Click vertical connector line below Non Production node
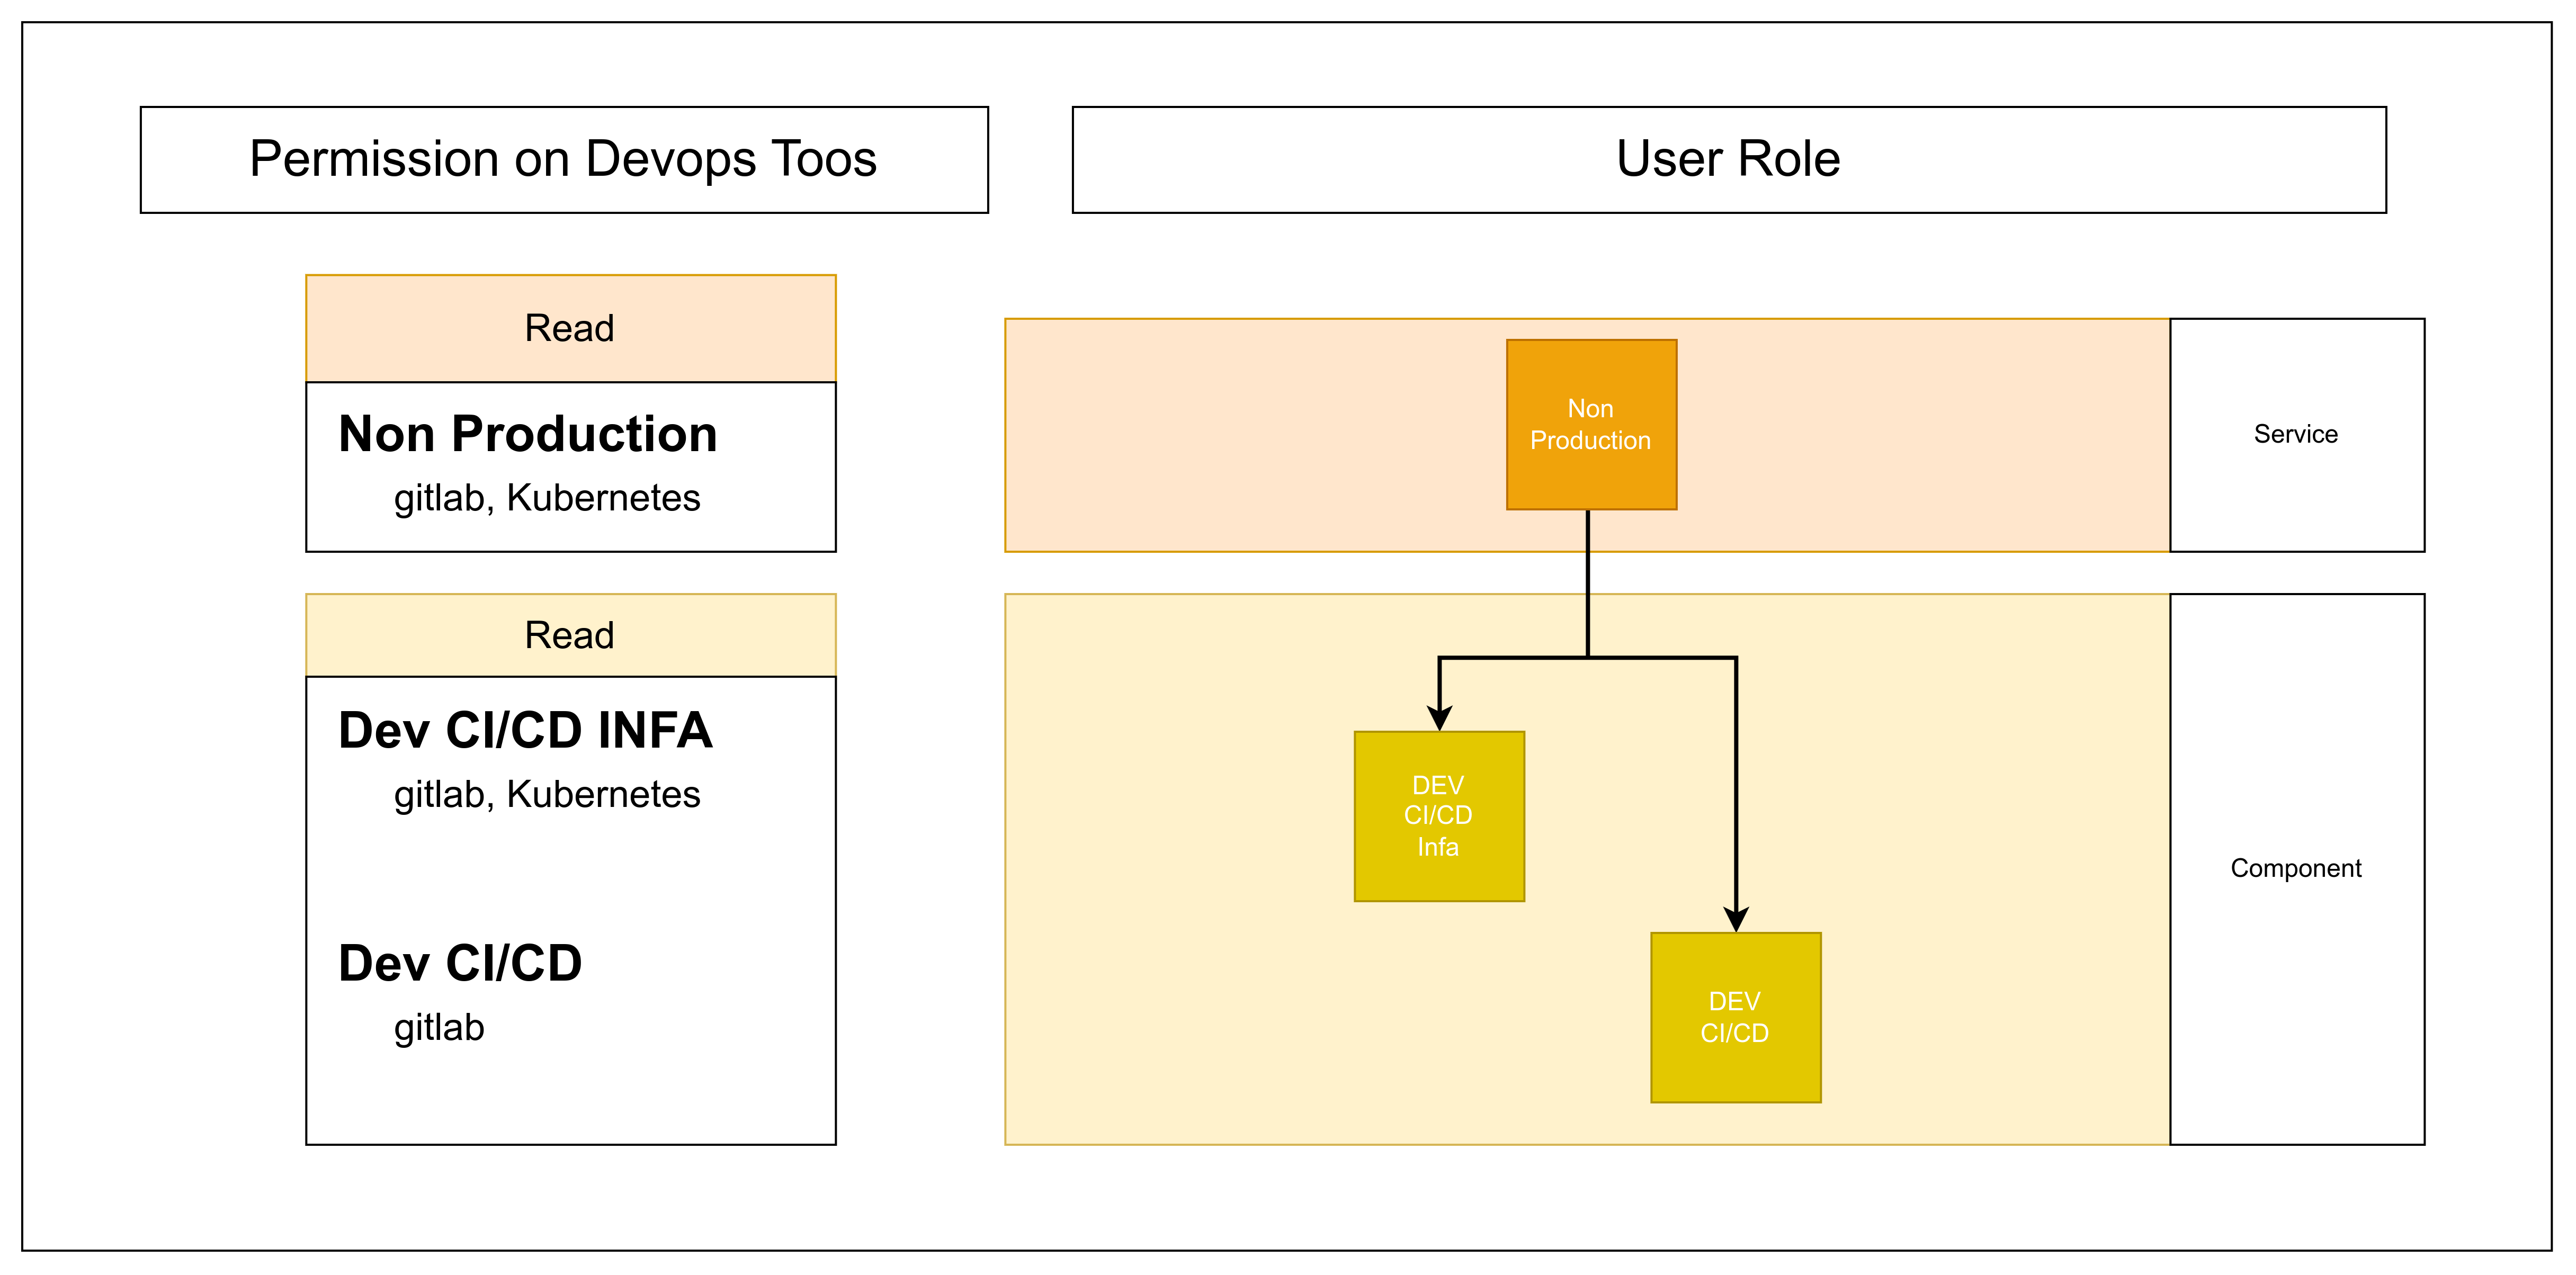This screenshot has width=2576, height=1275. pyautogui.click(x=1588, y=583)
